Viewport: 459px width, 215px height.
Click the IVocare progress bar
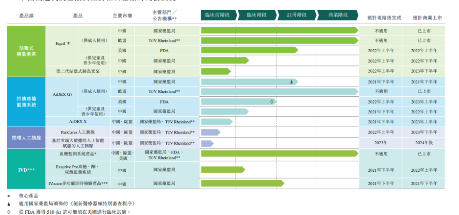coord(243,183)
